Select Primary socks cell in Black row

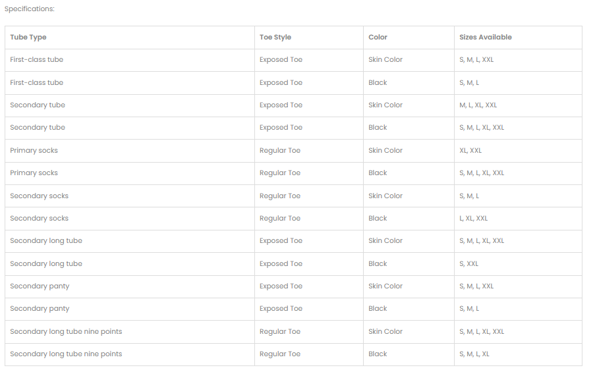pos(34,173)
